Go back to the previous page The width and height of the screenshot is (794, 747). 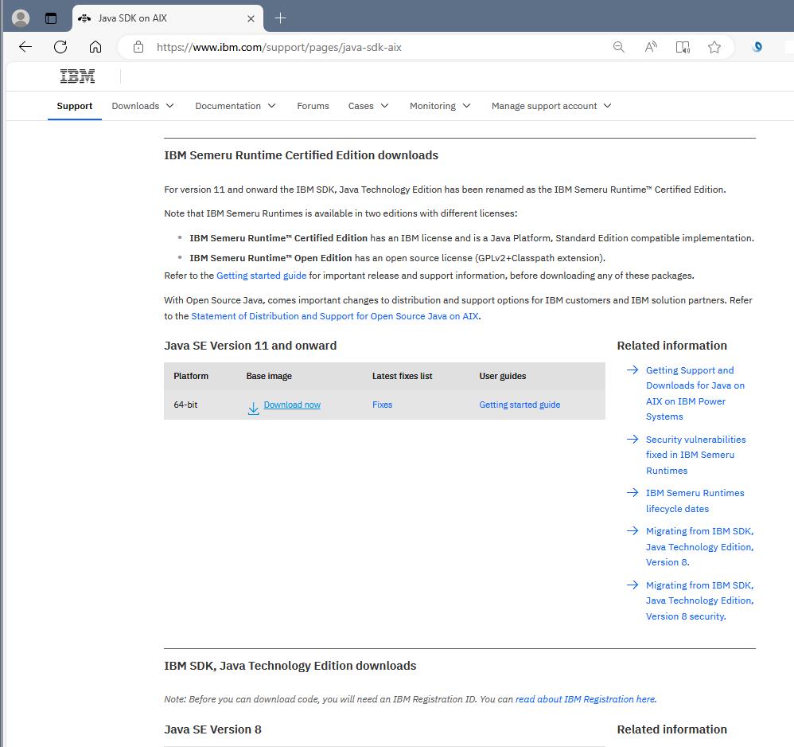(25, 47)
